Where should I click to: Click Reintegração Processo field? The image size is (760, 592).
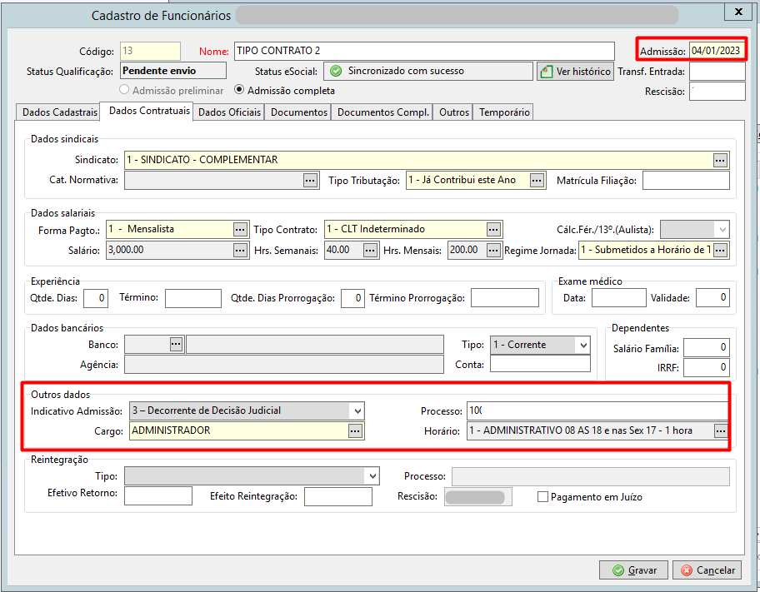590,476
